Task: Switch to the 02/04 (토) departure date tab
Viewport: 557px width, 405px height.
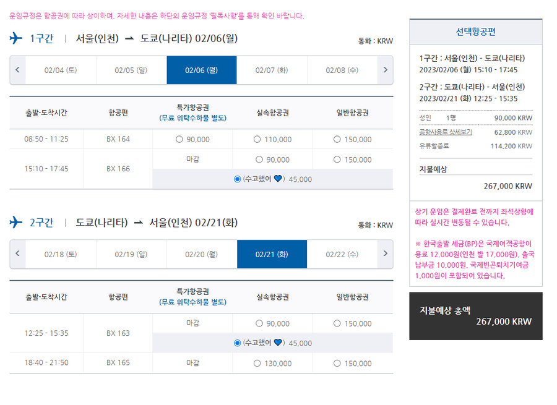Action: point(61,70)
